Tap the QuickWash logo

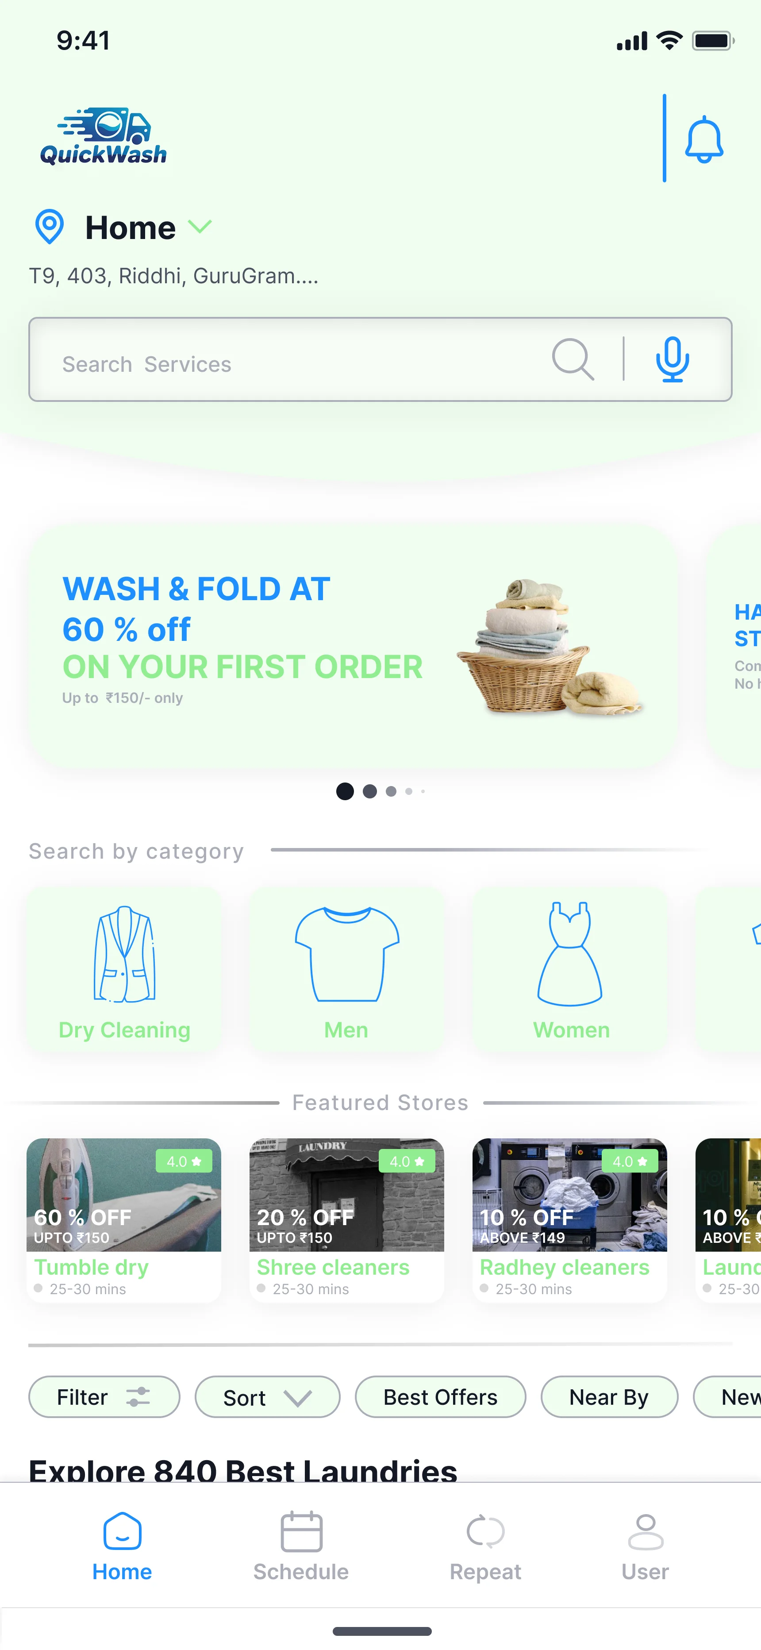[103, 136]
